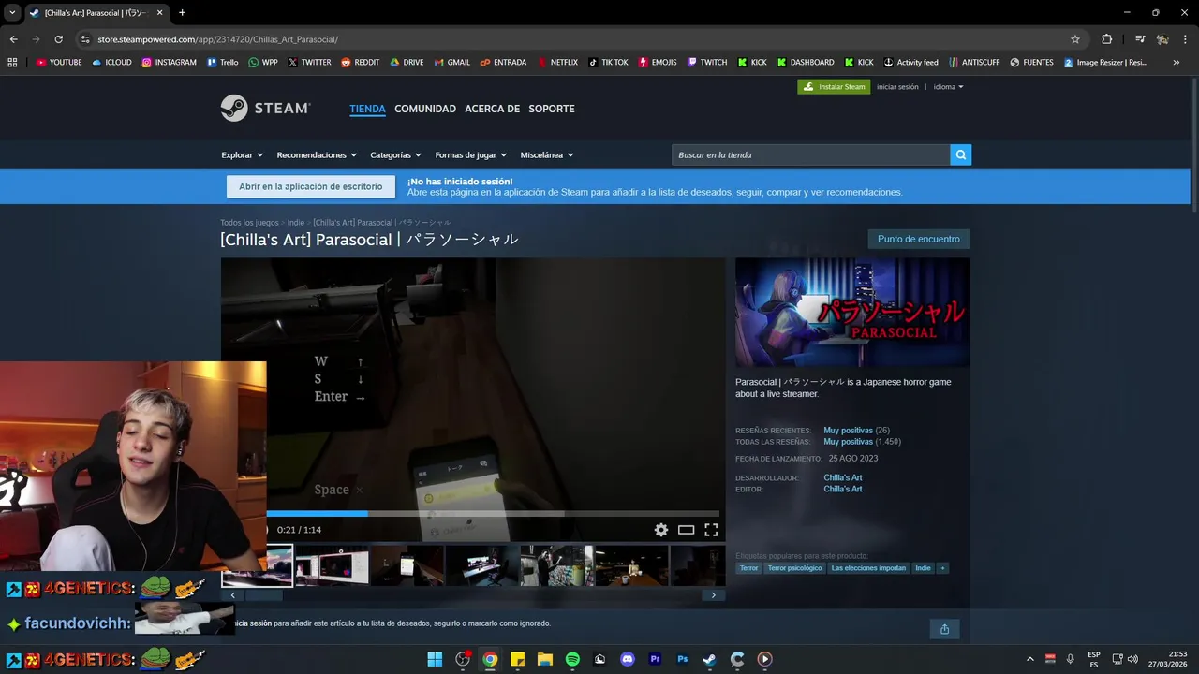Bookmark this page with the star icon

[1075, 39]
